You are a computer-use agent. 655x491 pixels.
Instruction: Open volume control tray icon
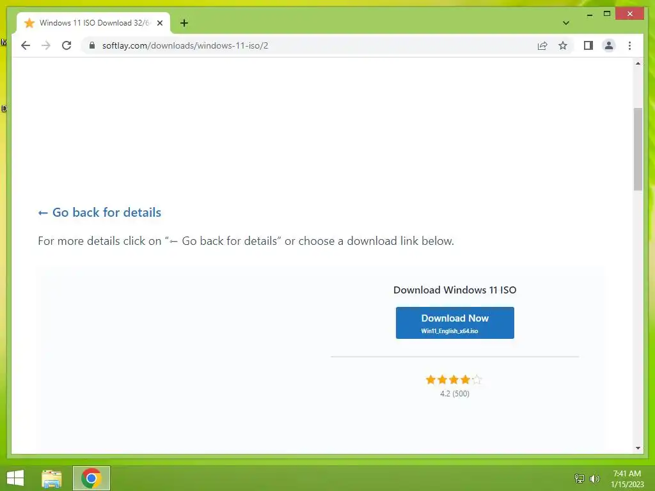(595, 478)
